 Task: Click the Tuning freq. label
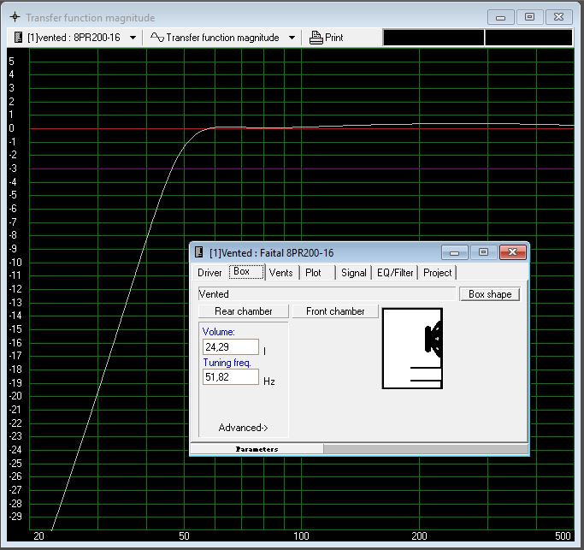pyautogui.click(x=227, y=363)
